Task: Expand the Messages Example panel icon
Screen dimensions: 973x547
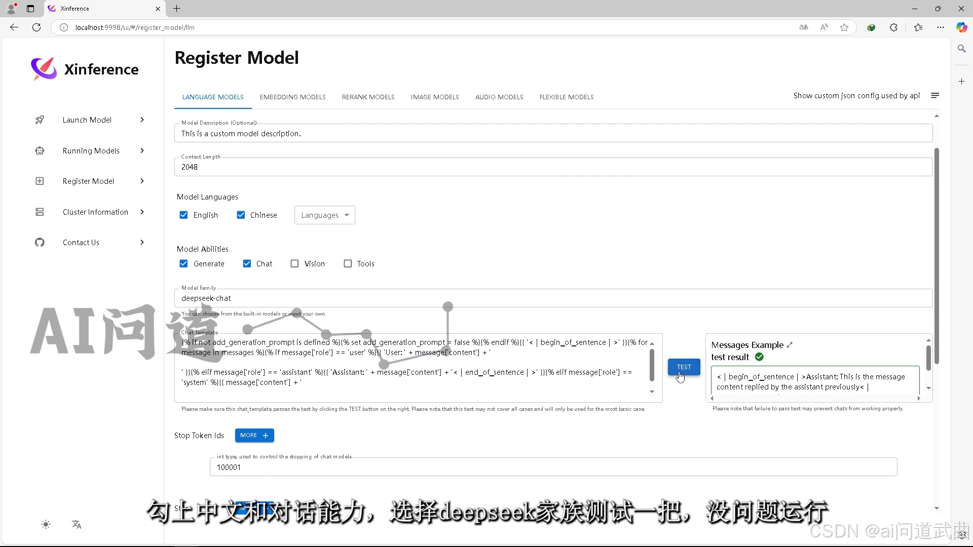Action: pyautogui.click(x=790, y=345)
